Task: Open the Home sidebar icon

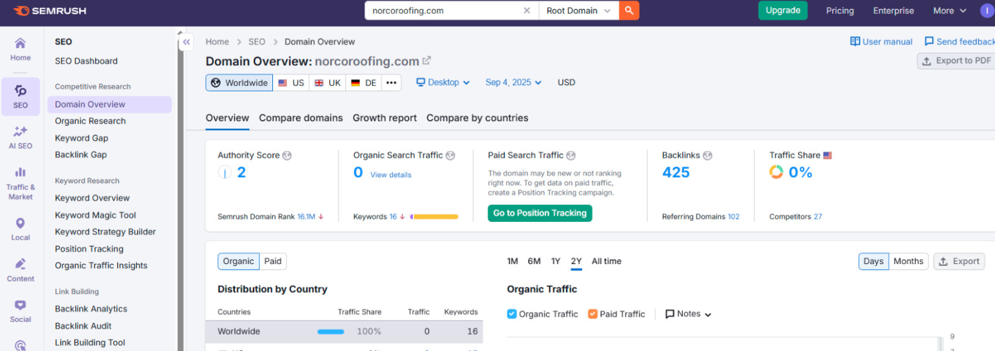Action: [x=21, y=48]
